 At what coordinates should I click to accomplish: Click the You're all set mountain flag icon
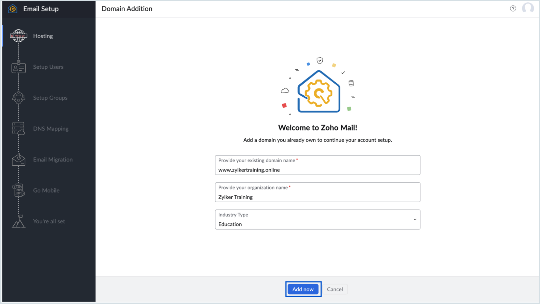18,221
